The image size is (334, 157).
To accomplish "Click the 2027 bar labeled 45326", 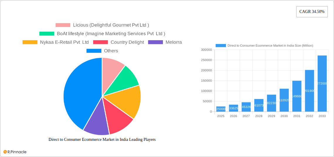I will coord(246,107).
